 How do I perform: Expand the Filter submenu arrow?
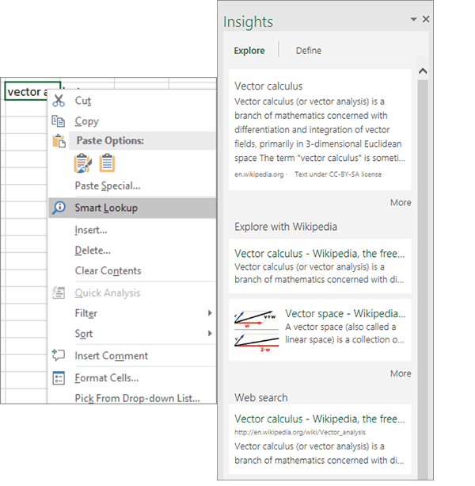click(x=210, y=313)
